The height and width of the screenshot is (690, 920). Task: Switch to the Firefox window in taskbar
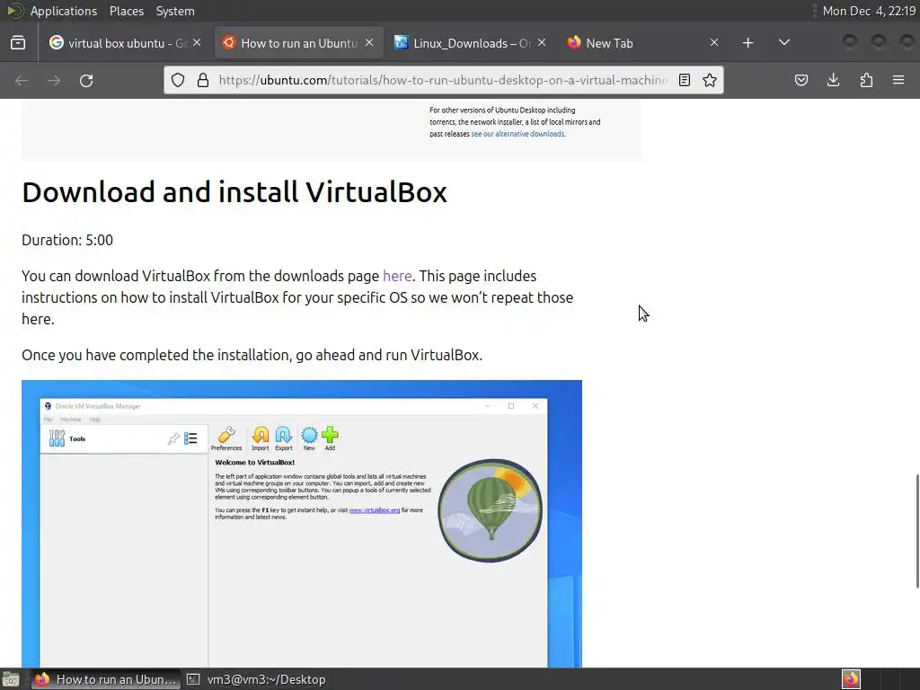pos(106,679)
